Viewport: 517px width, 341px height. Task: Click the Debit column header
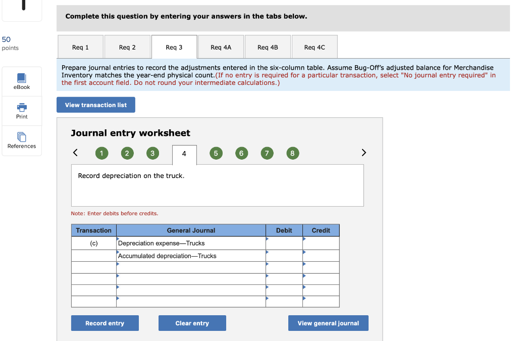click(x=284, y=230)
